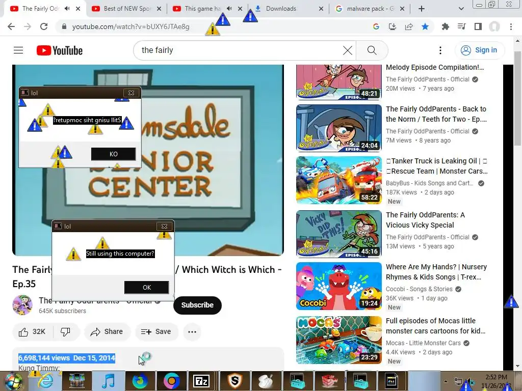Reload the YouTube page

[44, 26]
